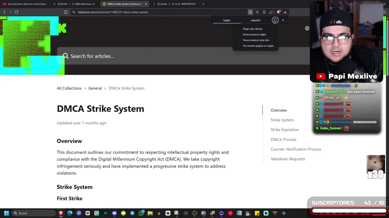Choose Elegir otro idioma option
Image resolution: width=389 pixels, height=218 pixels.
click(x=253, y=29)
